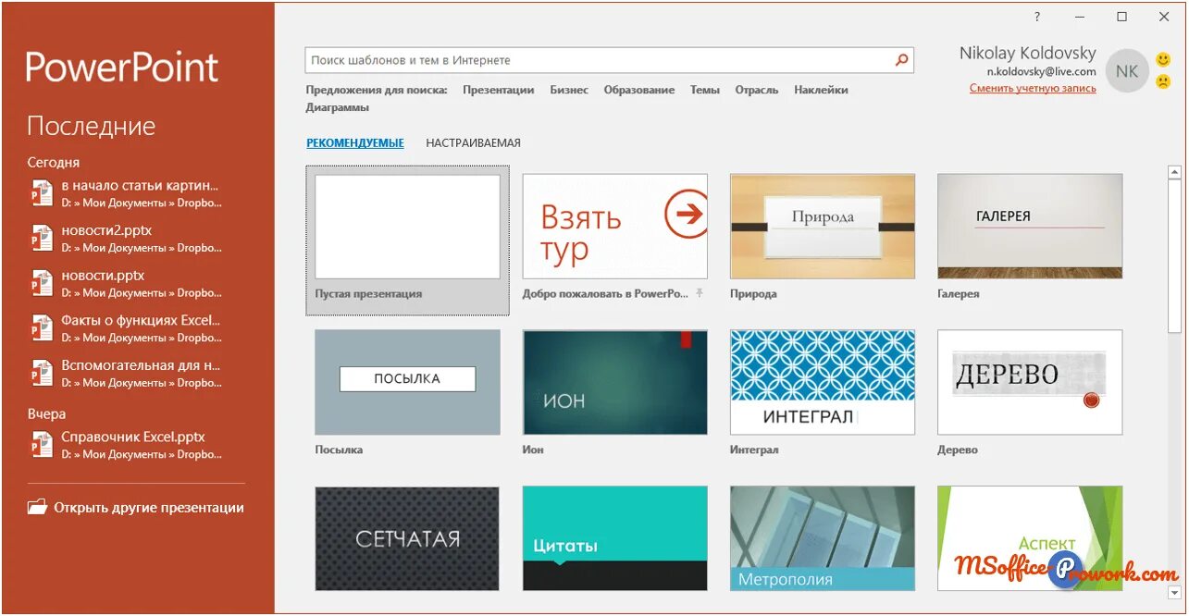Click the sad smiley feedback icon
Viewport: 1189px width, 616px height.
[x=1163, y=81]
